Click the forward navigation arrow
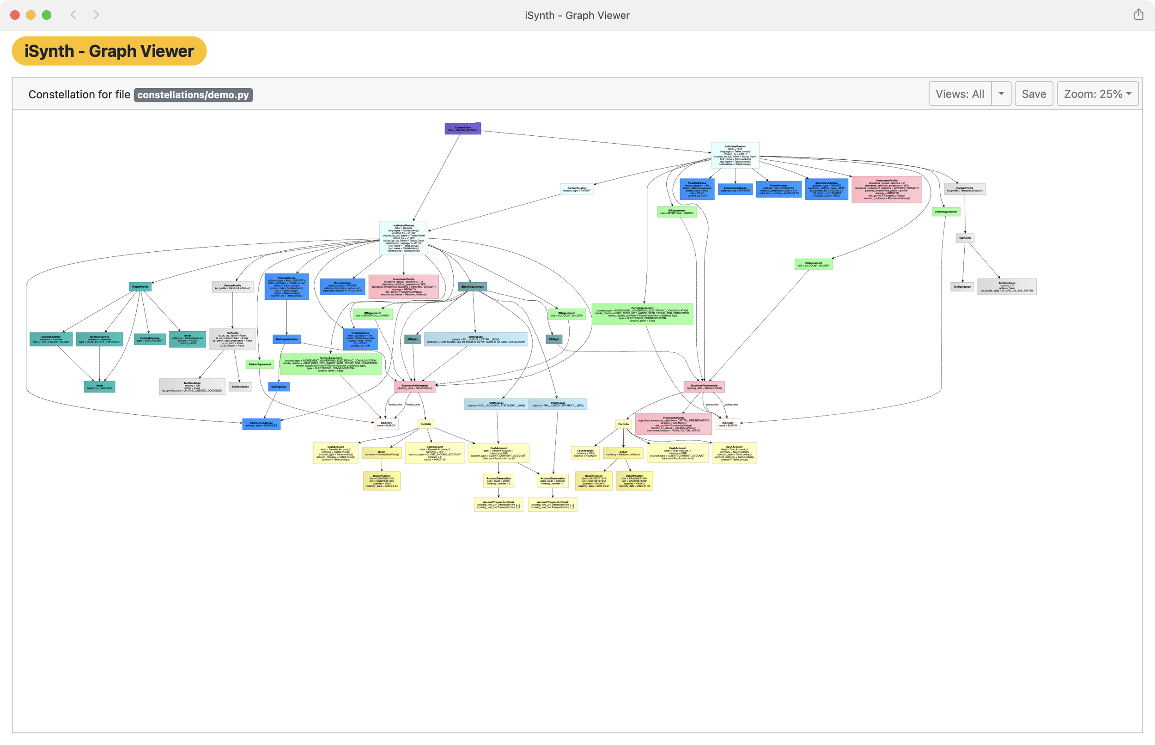 [96, 14]
